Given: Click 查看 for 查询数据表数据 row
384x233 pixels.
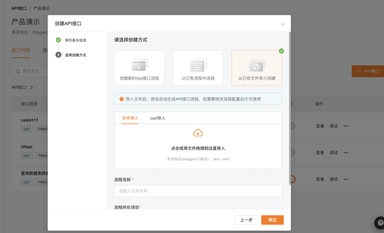Looking at the screenshot, I should coord(320,179).
